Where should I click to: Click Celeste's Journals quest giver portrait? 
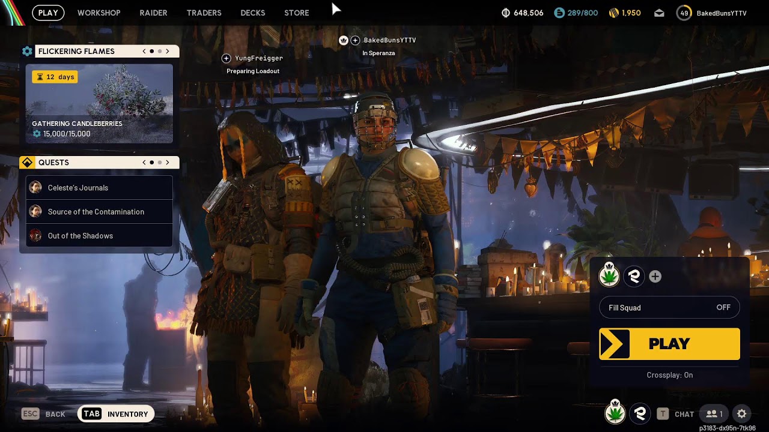tap(35, 188)
